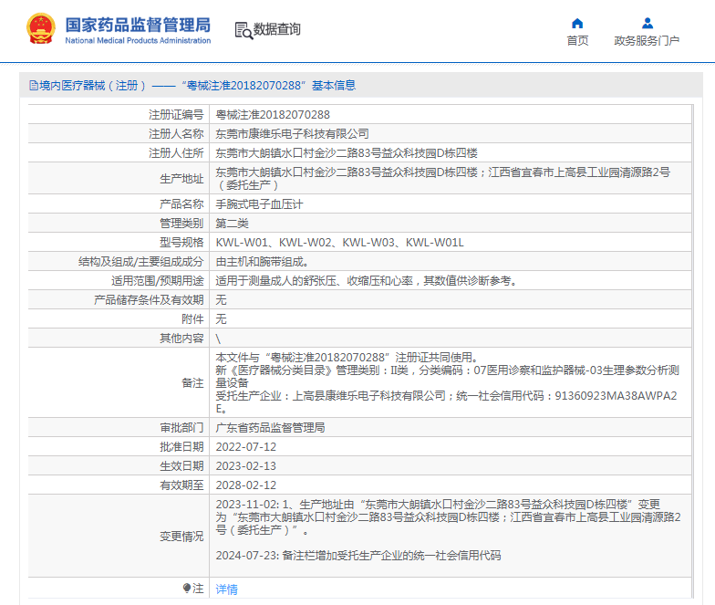This screenshot has width=715, height=605.
Task: Click 国家药品监督管理局 site title
Action: pos(138,25)
